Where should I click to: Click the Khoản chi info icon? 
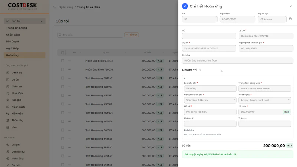200,70
